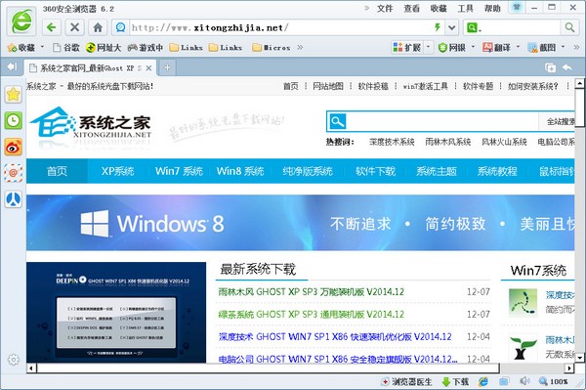Open the 收藏 favorites star button

21,48
